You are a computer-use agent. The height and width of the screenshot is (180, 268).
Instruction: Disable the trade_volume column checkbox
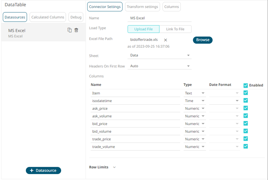[x=246, y=146]
